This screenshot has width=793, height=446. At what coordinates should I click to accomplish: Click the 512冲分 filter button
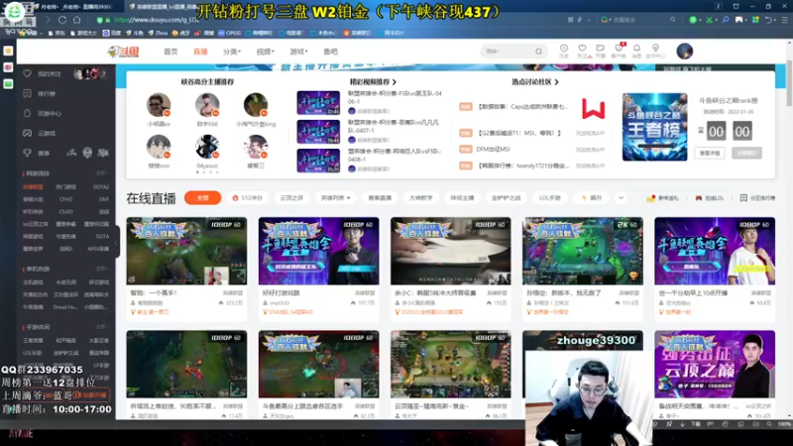(247, 198)
